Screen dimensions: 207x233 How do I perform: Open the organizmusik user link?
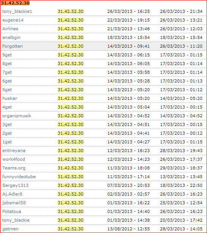[x=17, y=116]
